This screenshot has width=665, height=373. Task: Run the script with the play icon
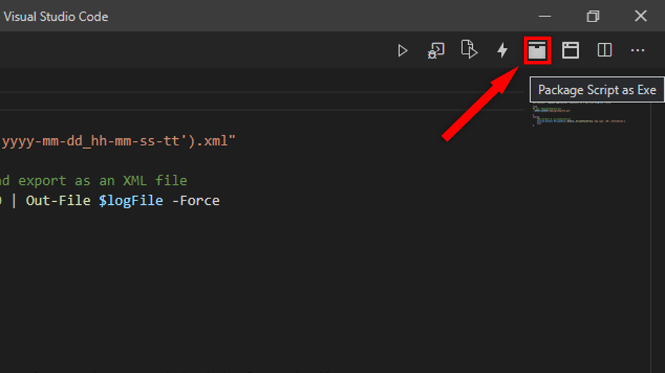pyautogui.click(x=403, y=51)
